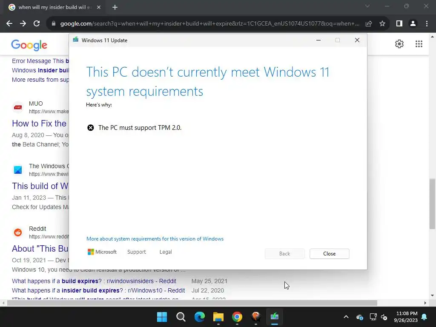Close the Windows 11 Update dialog with Close button
This screenshot has width=436, height=327.
[329, 254]
